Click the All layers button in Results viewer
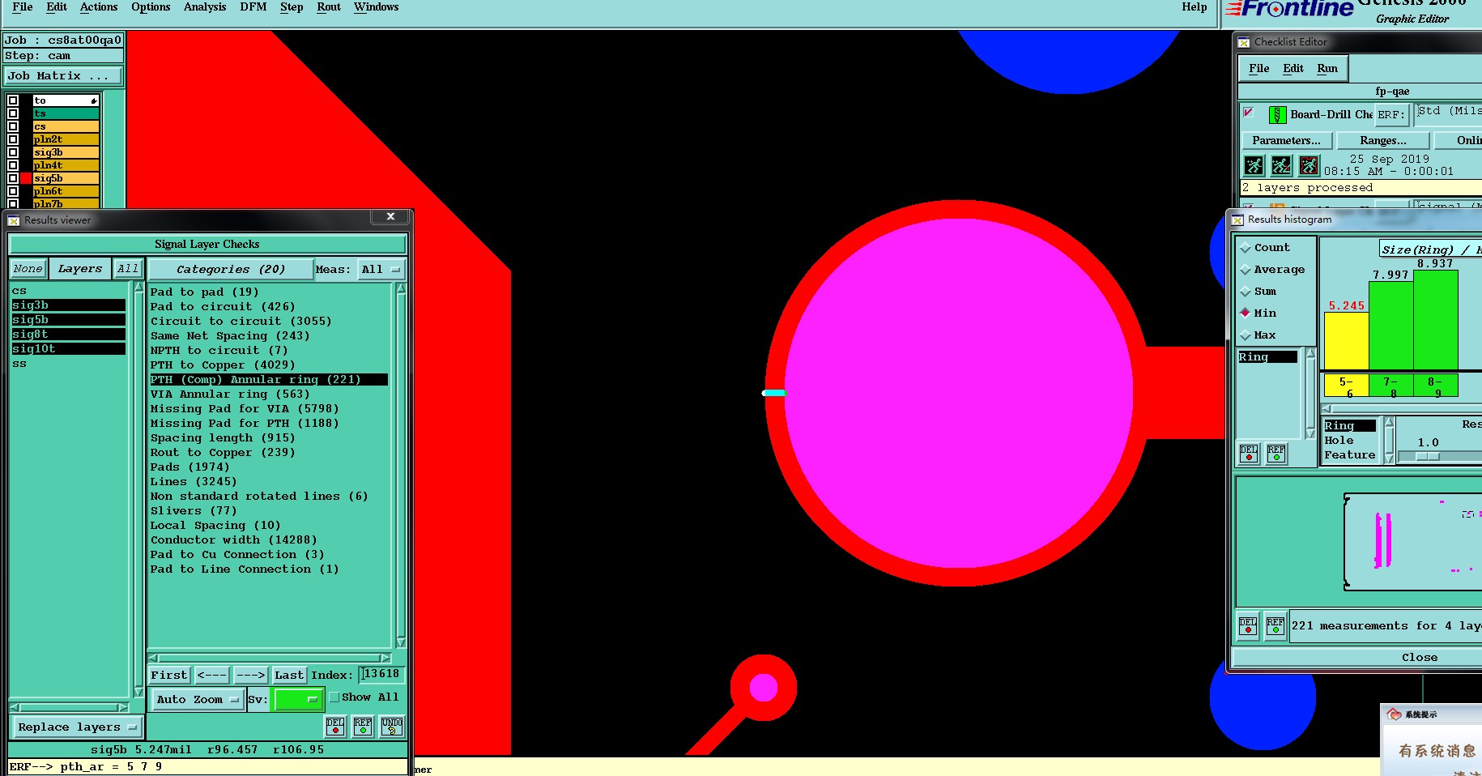This screenshot has height=776, width=1482. pyautogui.click(x=127, y=269)
